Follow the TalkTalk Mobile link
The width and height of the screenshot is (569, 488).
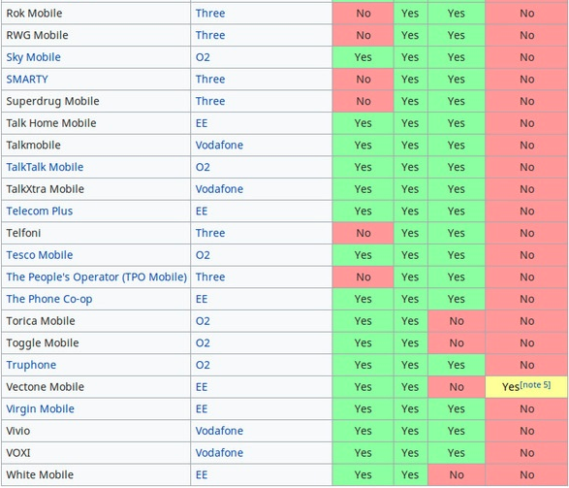[x=45, y=167]
